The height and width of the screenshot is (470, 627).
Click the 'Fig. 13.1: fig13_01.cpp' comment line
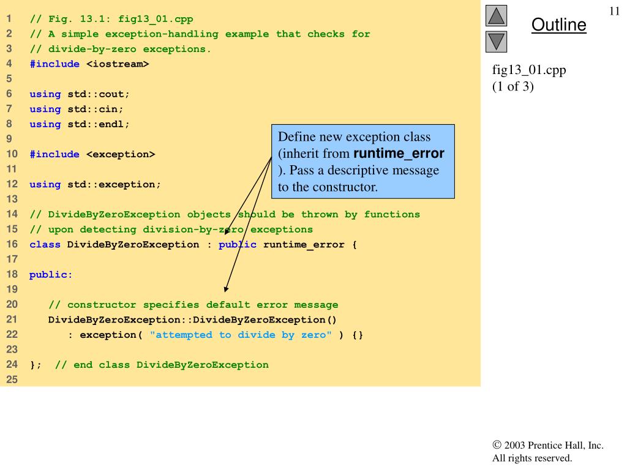pyautogui.click(x=111, y=19)
